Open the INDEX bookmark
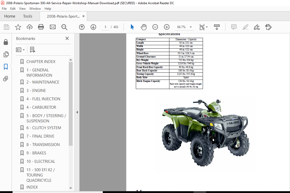The width and height of the screenshot is (290, 193). 32,187
